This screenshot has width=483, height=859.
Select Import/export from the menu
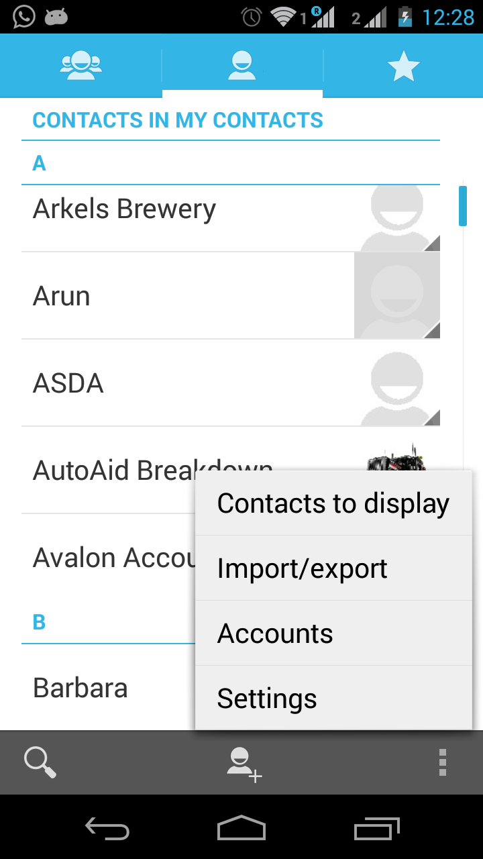[x=333, y=568]
